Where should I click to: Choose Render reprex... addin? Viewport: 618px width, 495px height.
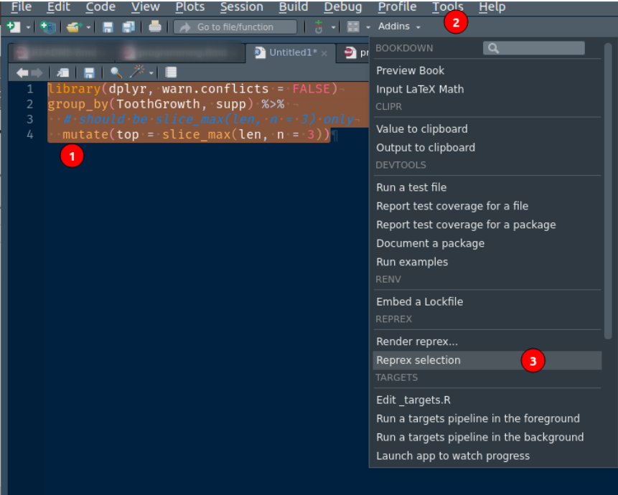coord(417,341)
